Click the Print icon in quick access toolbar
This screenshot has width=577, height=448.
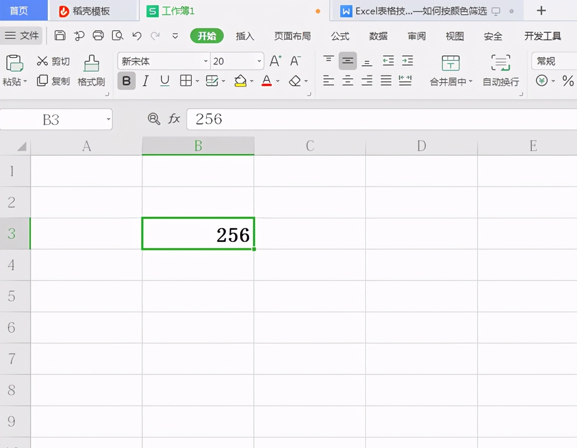[98, 36]
